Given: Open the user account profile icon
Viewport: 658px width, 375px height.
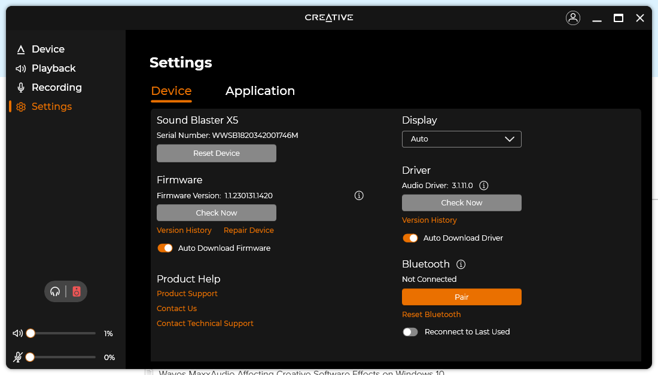Looking at the screenshot, I should point(573,17).
